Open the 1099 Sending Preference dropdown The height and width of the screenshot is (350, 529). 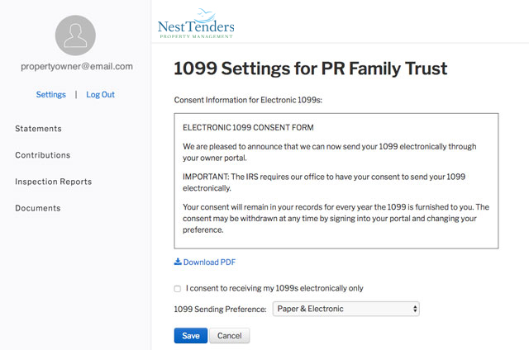click(346, 310)
